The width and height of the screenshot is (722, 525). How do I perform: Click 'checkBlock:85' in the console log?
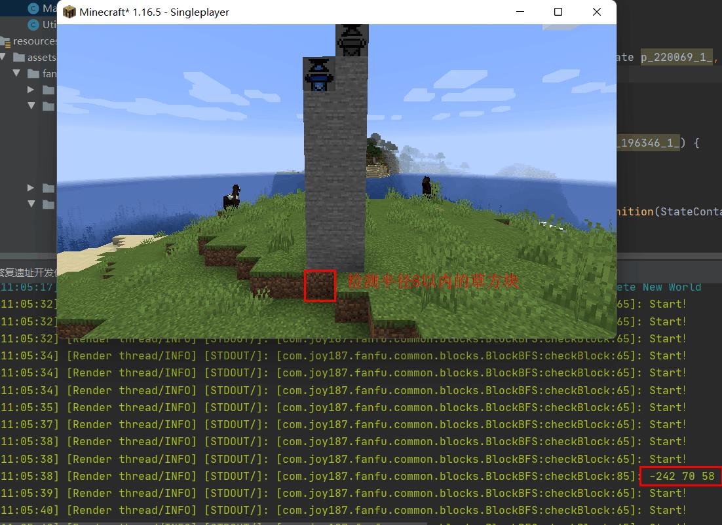586,476
